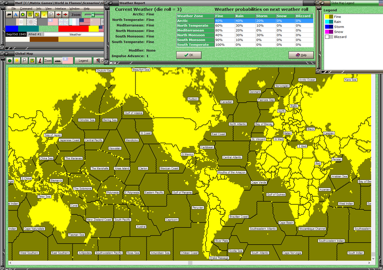Select the Japanese rising sun flag
Viewport: 383px width, 270px height.
click(32, 22)
